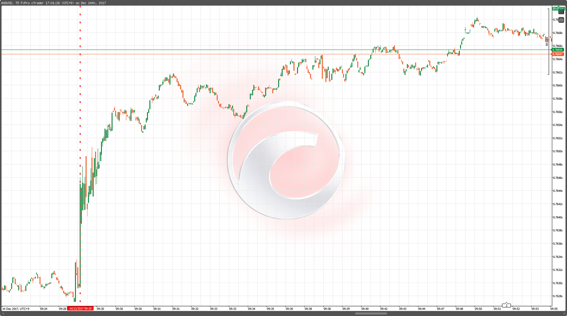Click the 0.7650 price axis label

click(558, 152)
